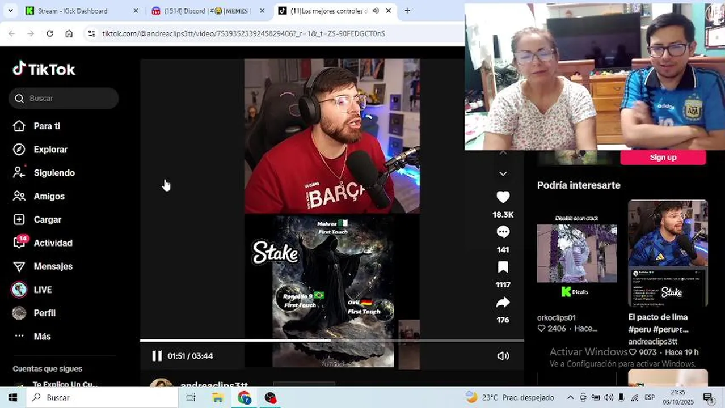Open the network Wi-Fi icon

(635, 397)
